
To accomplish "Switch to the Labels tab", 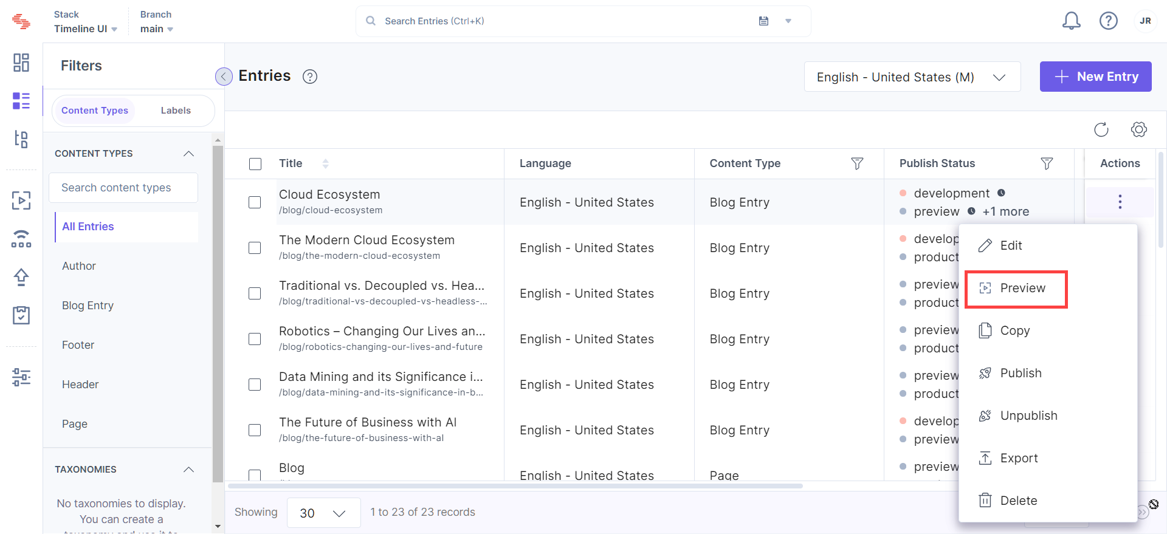I will [176, 111].
